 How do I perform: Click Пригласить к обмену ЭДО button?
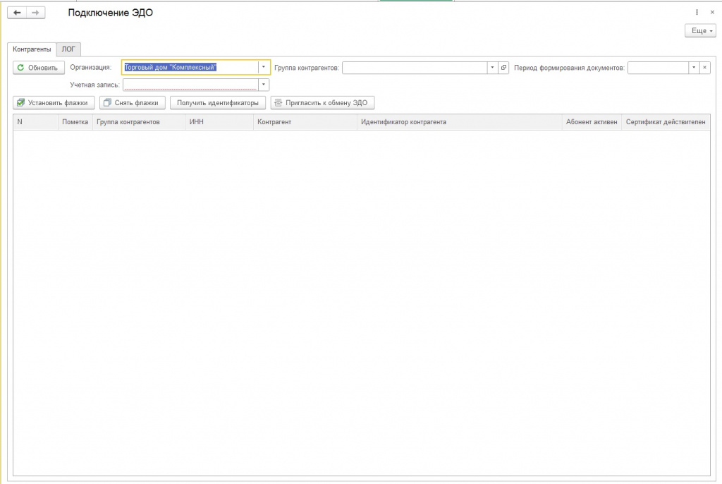pos(322,103)
